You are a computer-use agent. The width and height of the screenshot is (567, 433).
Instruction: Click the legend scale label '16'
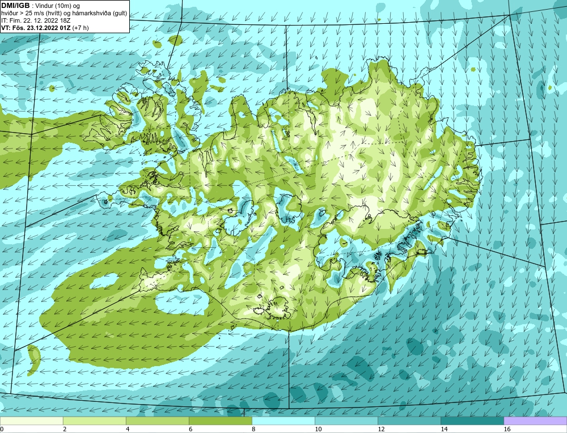pyautogui.click(x=507, y=429)
